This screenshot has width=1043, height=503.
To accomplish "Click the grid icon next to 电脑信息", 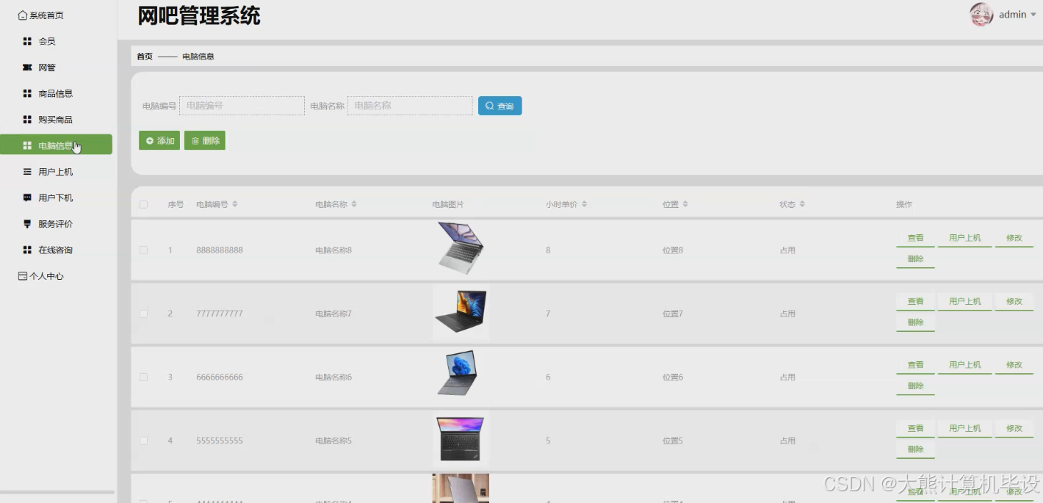I will [x=27, y=145].
